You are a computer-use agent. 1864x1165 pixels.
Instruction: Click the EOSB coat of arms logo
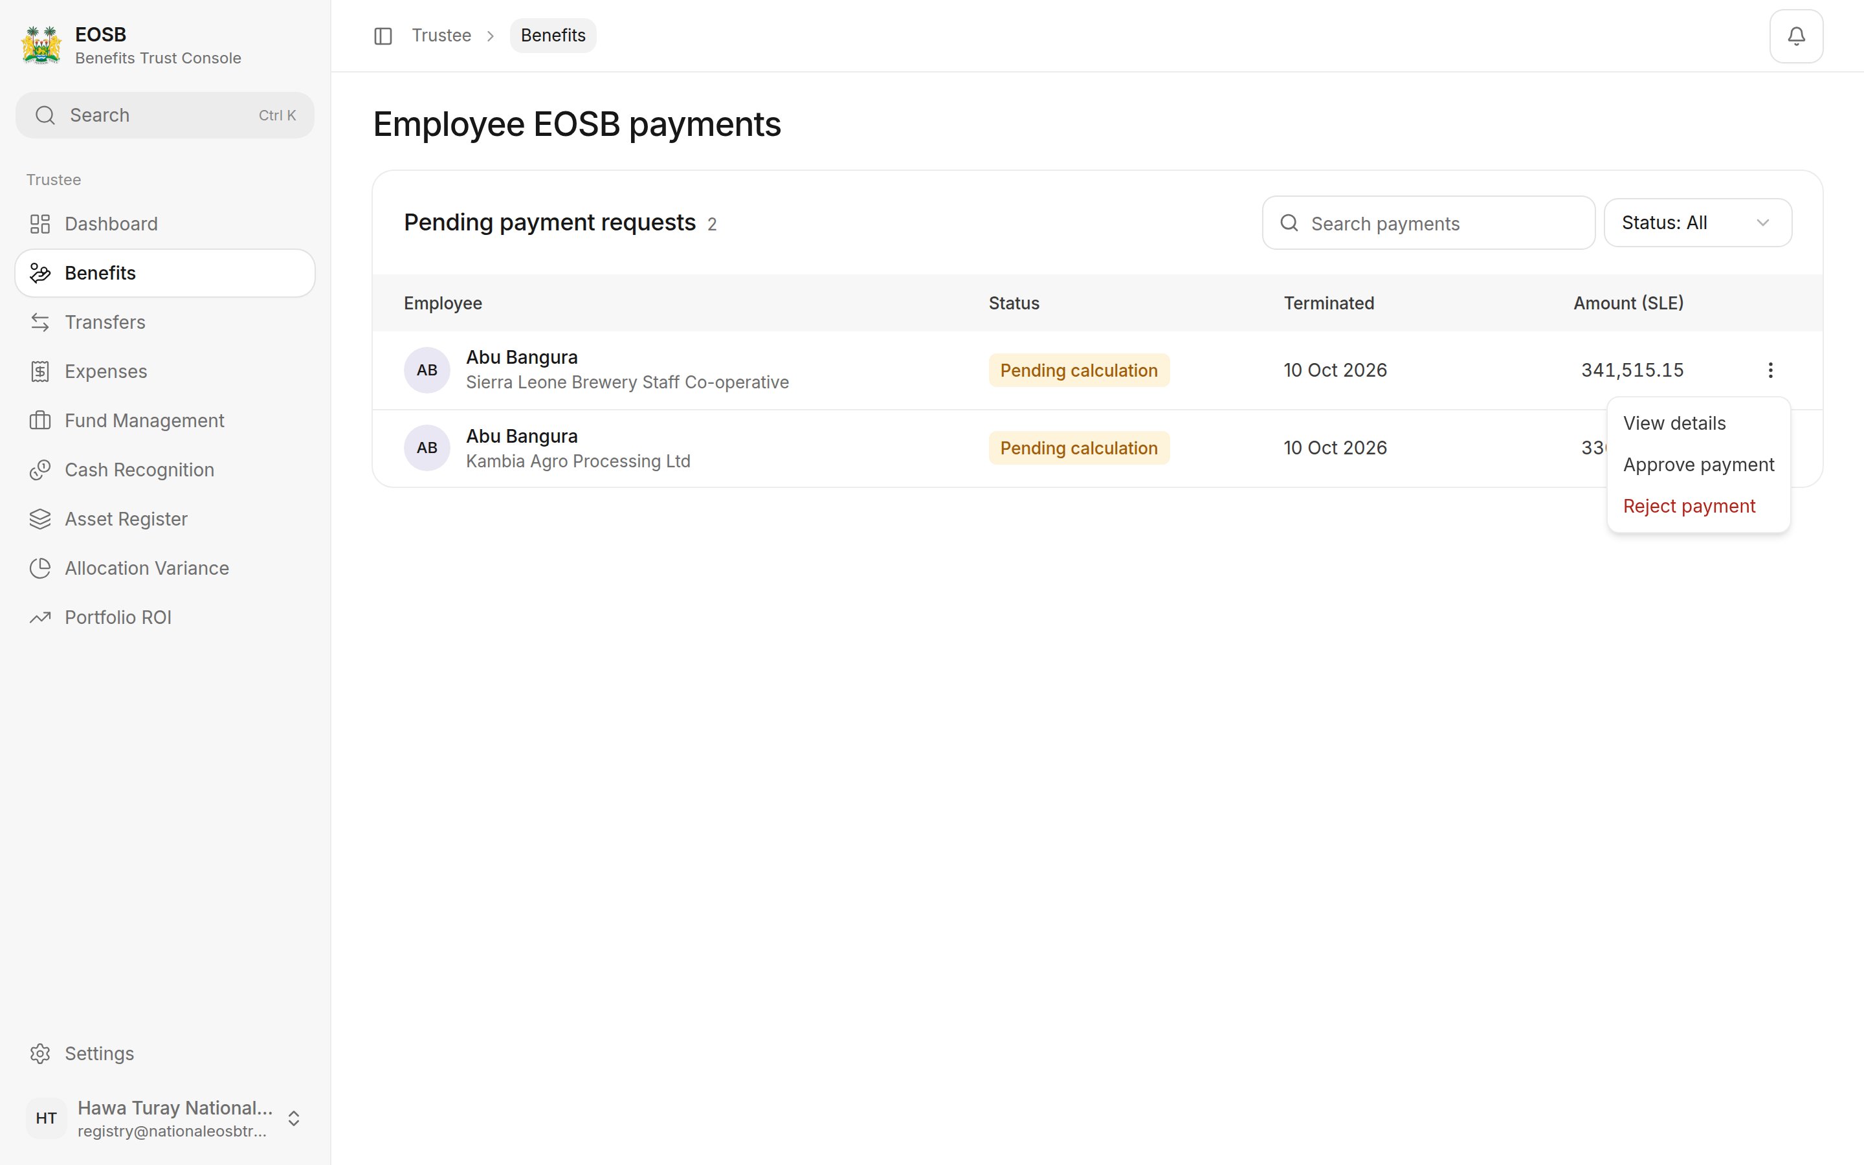[41, 45]
